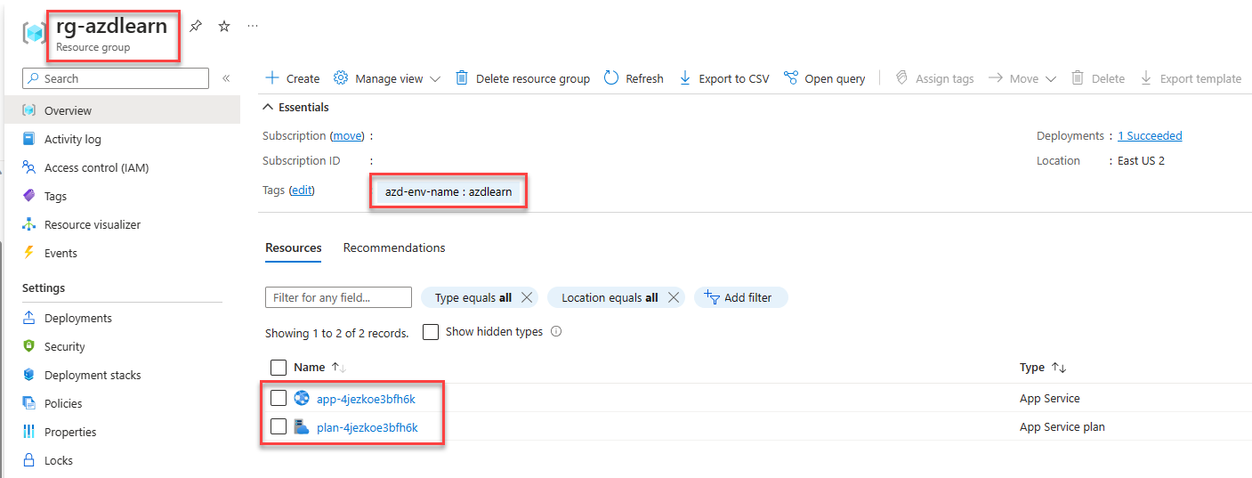Image resolution: width=1252 pixels, height=478 pixels.
Task: Pin the resource group to dashboard
Action: coord(196,27)
